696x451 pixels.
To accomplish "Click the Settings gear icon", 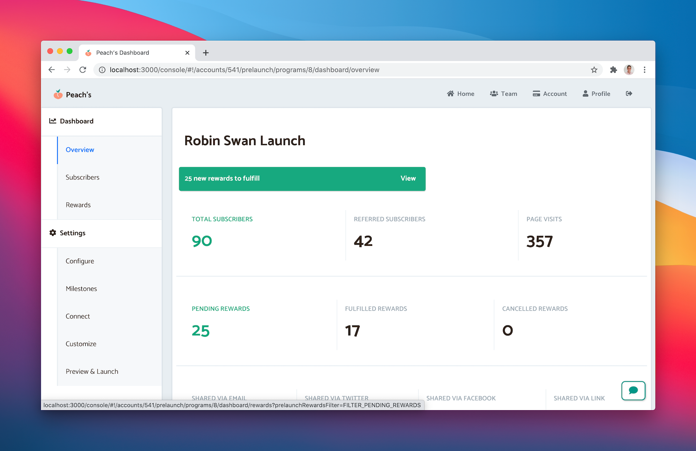I will (x=53, y=232).
